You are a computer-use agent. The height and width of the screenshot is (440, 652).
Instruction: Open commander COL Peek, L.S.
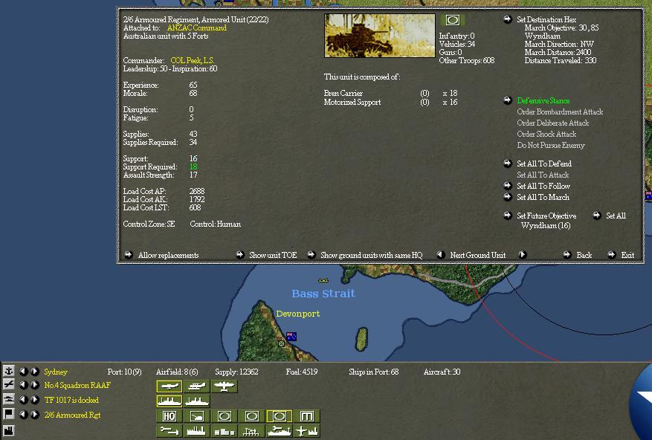[x=192, y=61]
